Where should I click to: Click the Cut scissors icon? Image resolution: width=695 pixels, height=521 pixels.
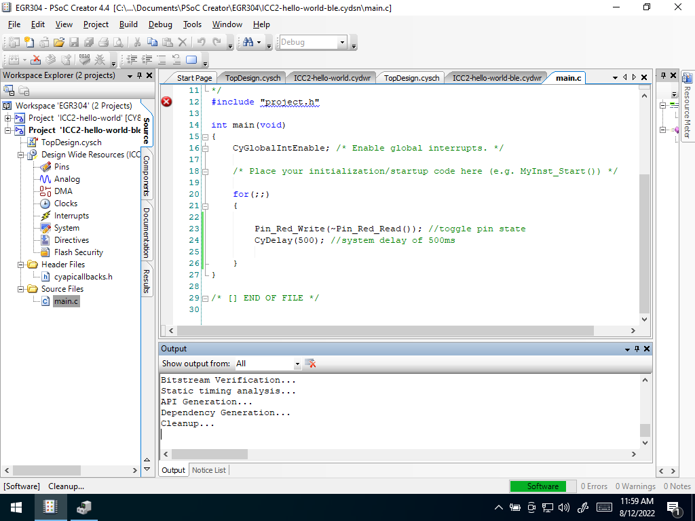click(137, 42)
